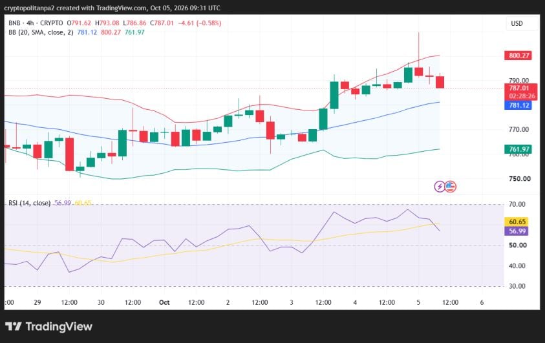Click the blue 781.12 basis price label
This screenshot has width=545, height=343.
518,105
